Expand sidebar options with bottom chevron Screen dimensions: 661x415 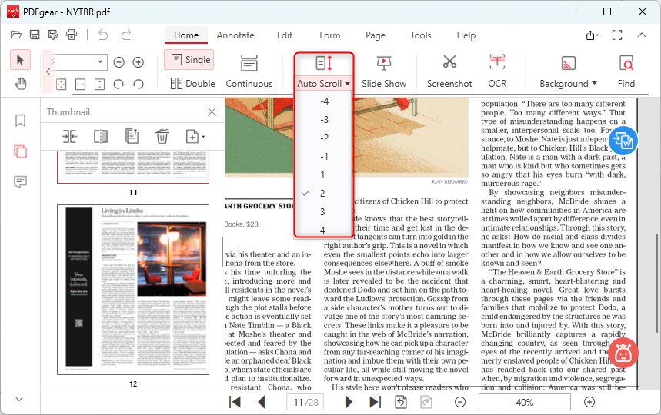19,399
